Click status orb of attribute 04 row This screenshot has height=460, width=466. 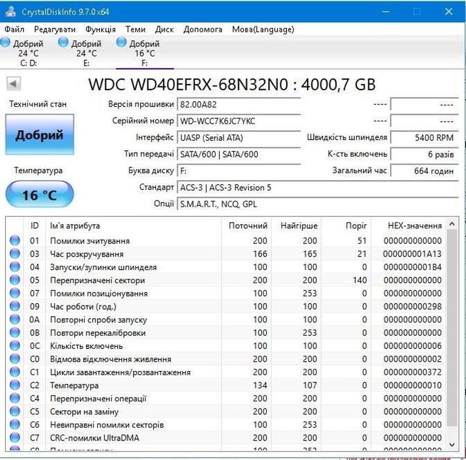[15, 267]
